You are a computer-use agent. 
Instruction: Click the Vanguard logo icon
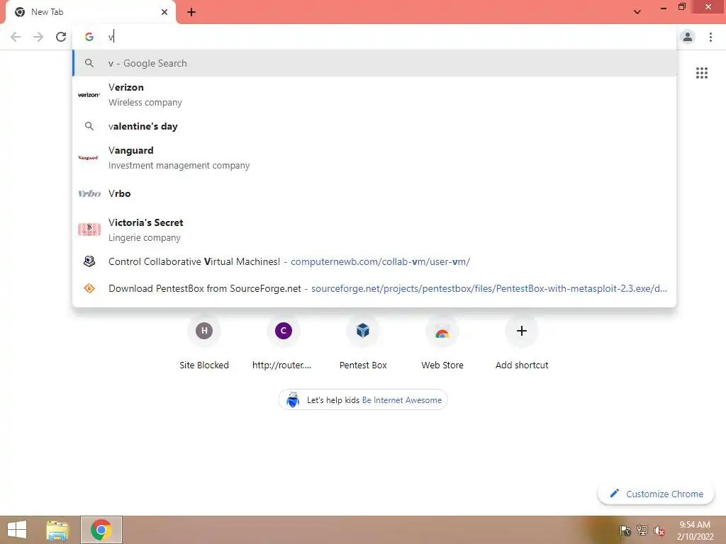coord(89,158)
